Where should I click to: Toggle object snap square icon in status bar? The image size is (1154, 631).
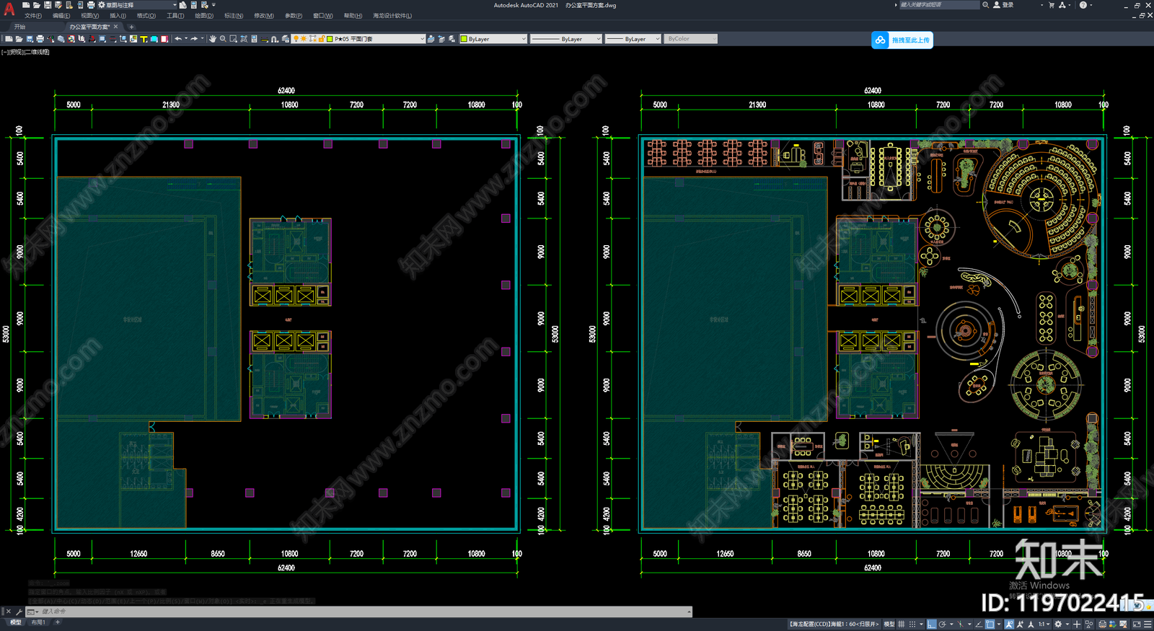990,625
